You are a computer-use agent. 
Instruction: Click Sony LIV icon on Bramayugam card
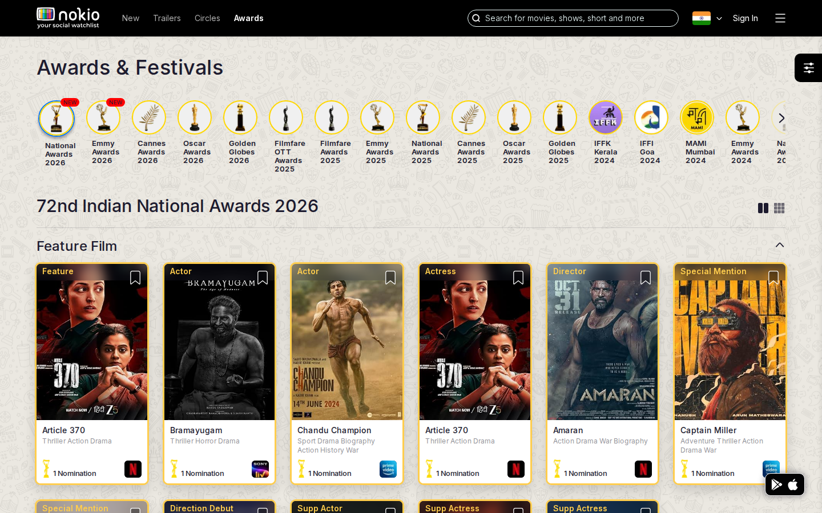coord(260,469)
